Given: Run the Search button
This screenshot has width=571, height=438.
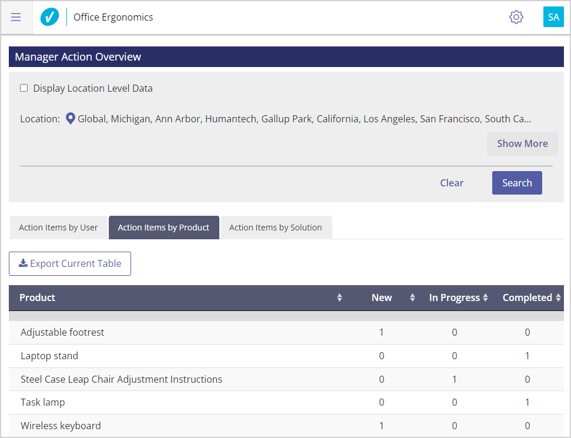Looking at the screenshot, I should (x=517, y=183).
